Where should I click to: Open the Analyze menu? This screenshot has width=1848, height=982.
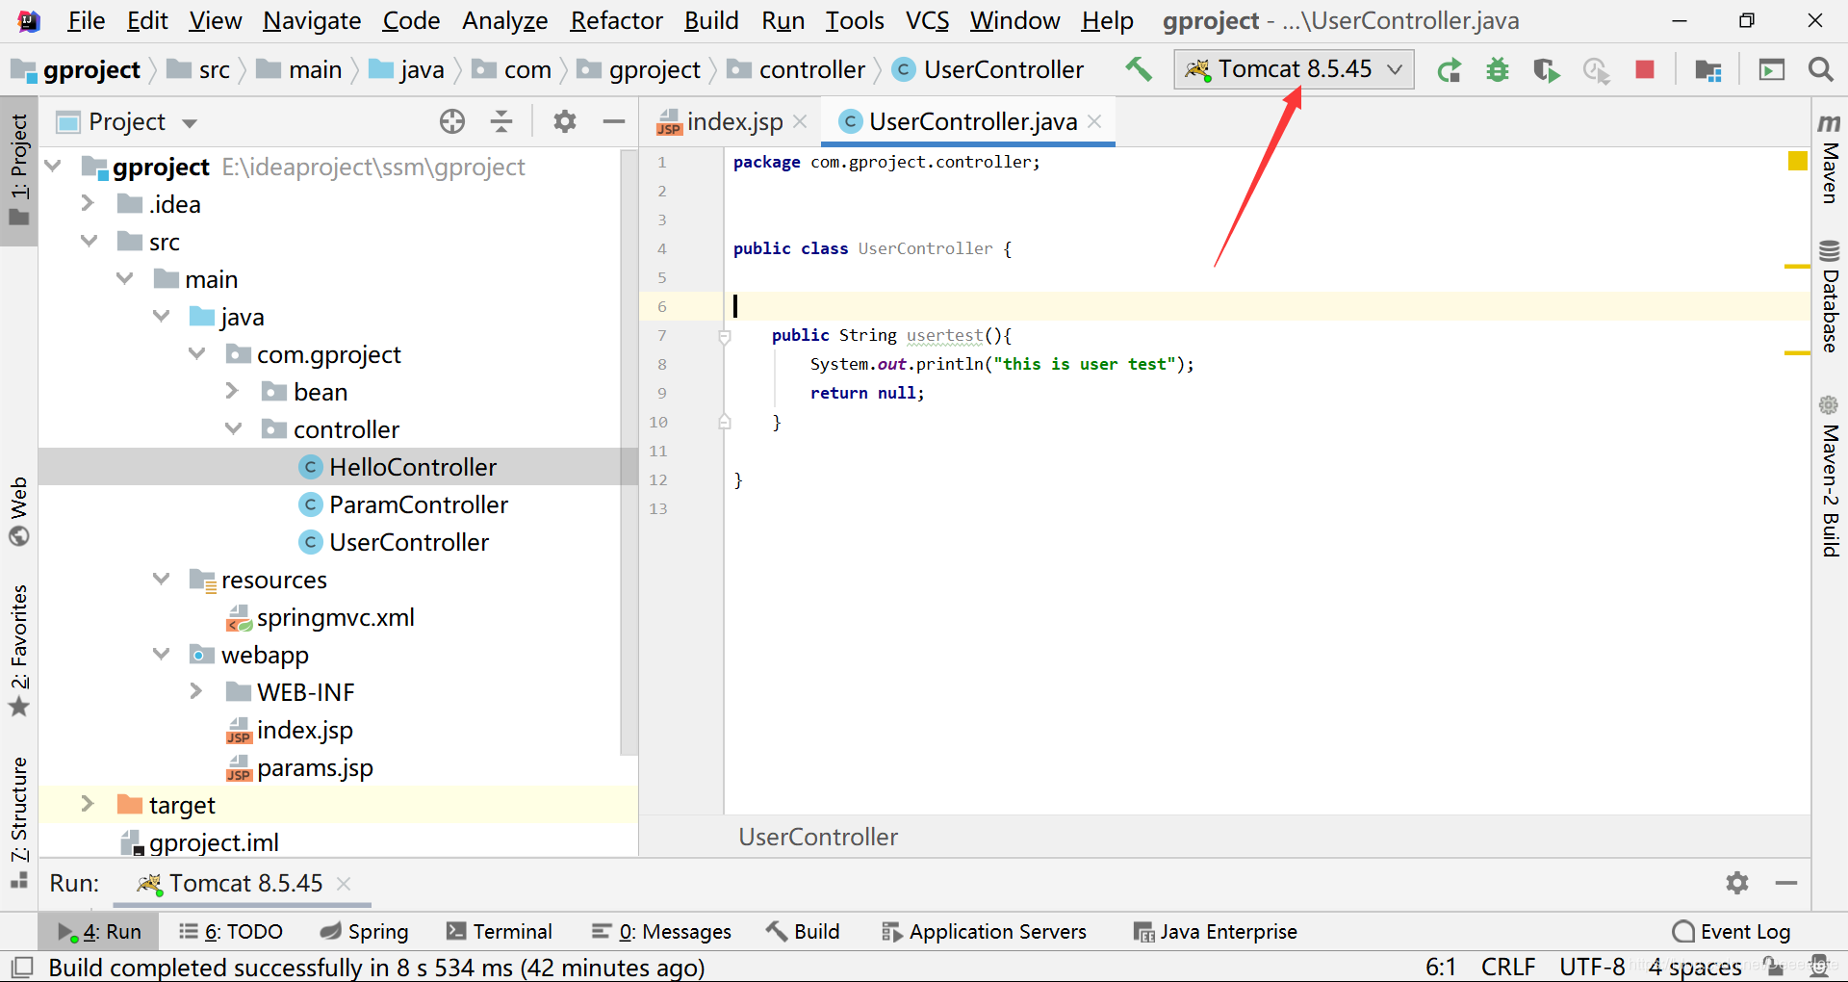tap(504, 20)
